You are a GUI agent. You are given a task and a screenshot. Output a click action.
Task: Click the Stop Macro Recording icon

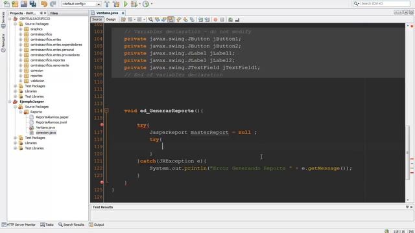tap(222, 19)
